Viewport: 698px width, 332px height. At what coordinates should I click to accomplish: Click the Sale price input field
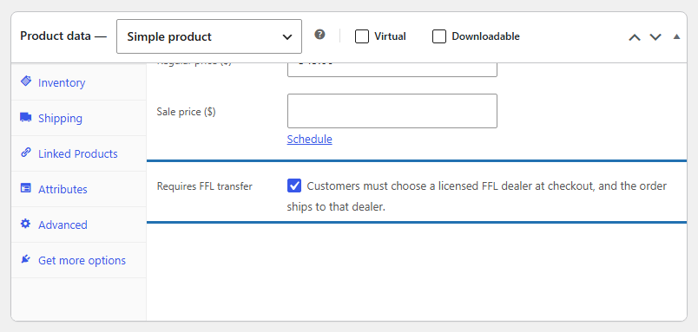(x=392, y=111)
